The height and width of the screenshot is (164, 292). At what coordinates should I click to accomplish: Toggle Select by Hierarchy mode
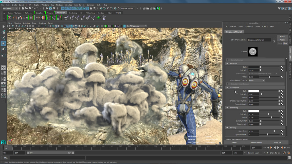click(47, 8)
